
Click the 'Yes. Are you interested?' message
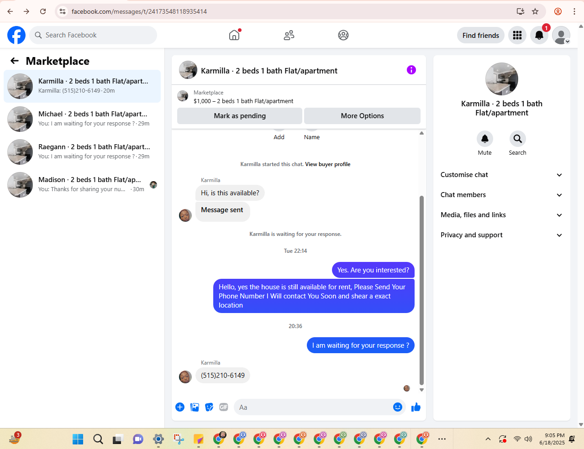click(x=373, y=270)
